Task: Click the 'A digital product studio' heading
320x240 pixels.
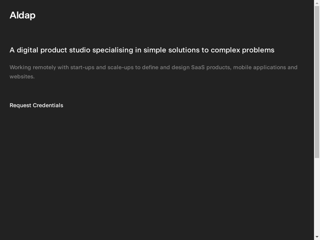Action: [x=142, y=50]
